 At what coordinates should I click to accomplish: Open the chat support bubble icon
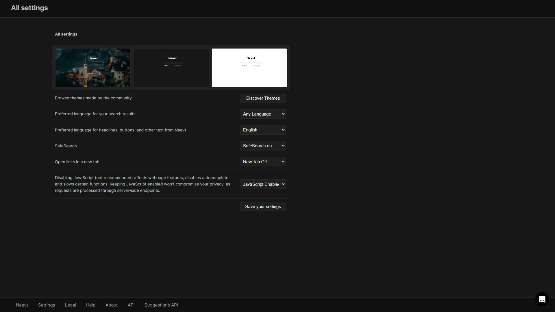pyautogui.click(x=542, y=299)
